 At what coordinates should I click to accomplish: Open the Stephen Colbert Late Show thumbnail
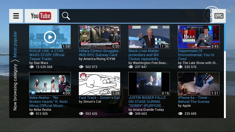pos(198,37)
